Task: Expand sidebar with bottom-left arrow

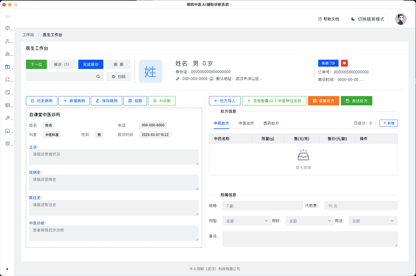Action: tap(7, 269)
